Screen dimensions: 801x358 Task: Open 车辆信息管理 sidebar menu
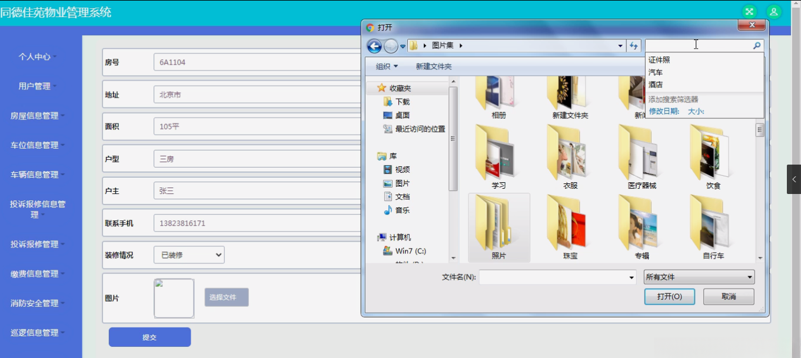(38, 175)
